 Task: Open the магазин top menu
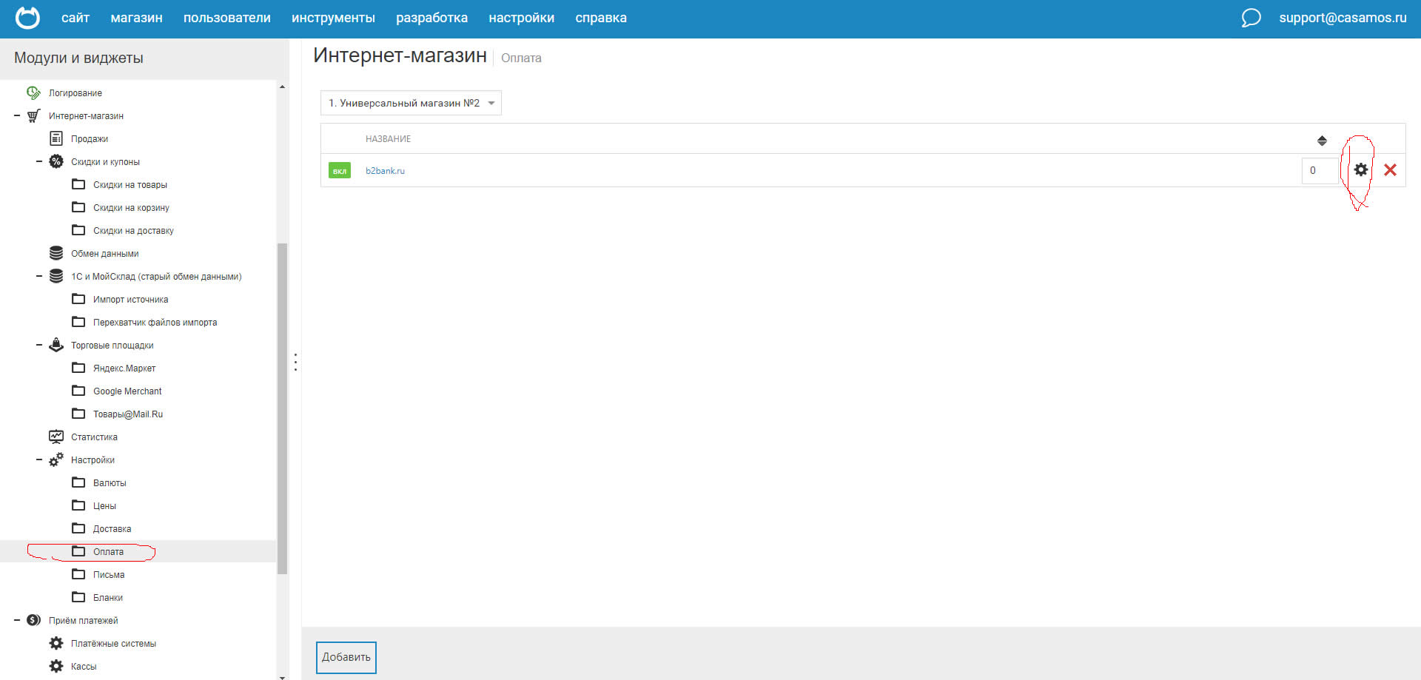tap(136, 18)
